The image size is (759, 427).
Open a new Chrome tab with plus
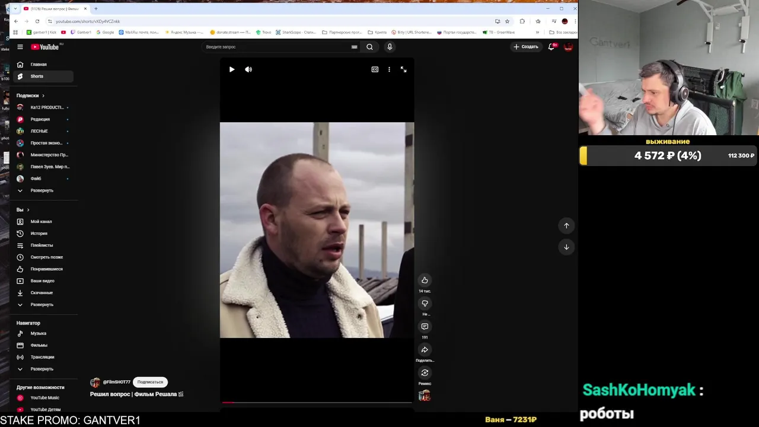[96, 9]
